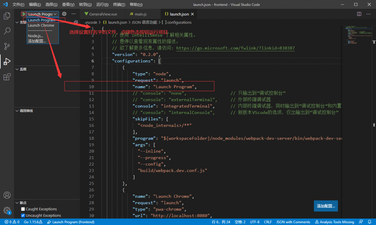
Task: Click Go 1.15.6 version in status bar
Action: click(x=33, y=222)
